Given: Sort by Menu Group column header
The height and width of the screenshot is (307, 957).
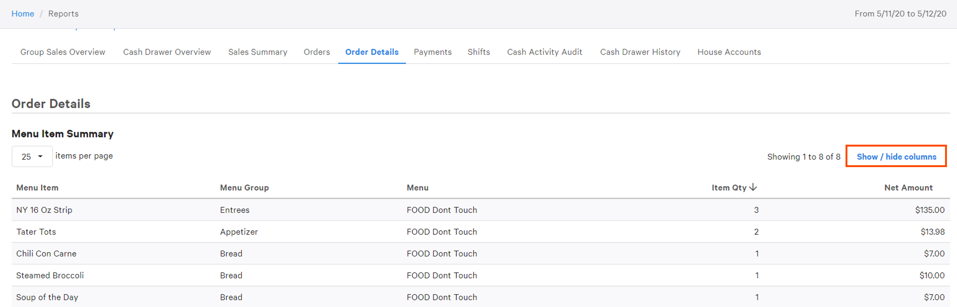Looking at the screenshot, I should (x=245, y=188).
